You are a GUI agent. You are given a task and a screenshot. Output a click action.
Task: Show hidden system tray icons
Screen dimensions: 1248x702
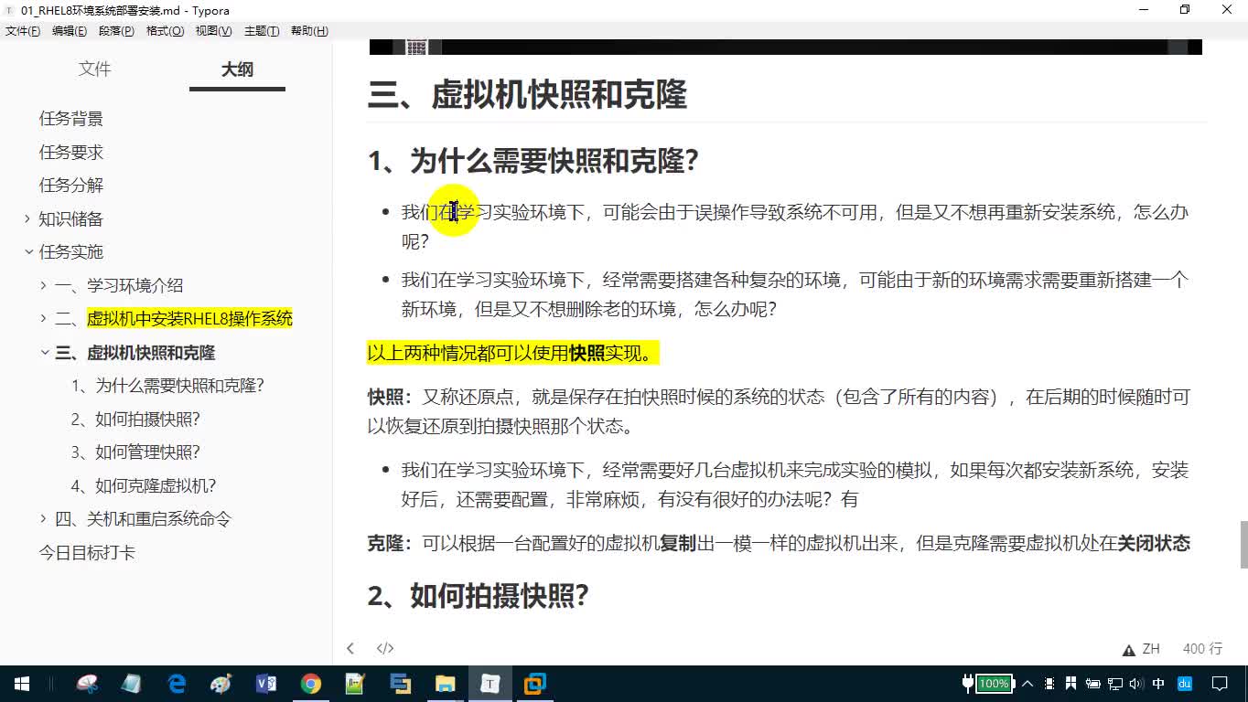tap(1027, 684)
